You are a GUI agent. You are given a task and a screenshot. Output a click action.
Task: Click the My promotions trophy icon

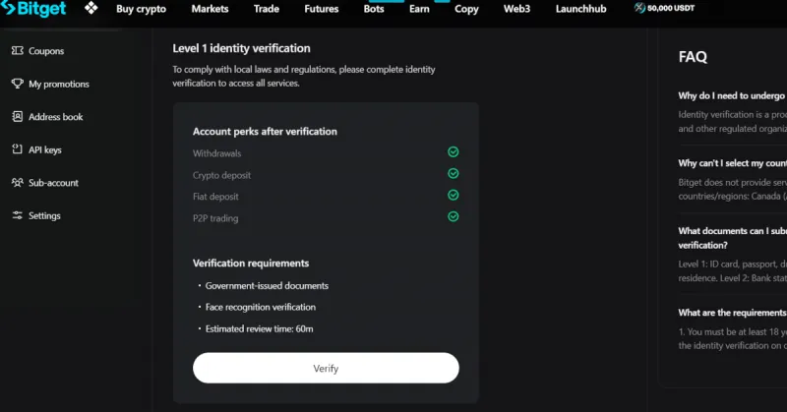coord(18,84)
